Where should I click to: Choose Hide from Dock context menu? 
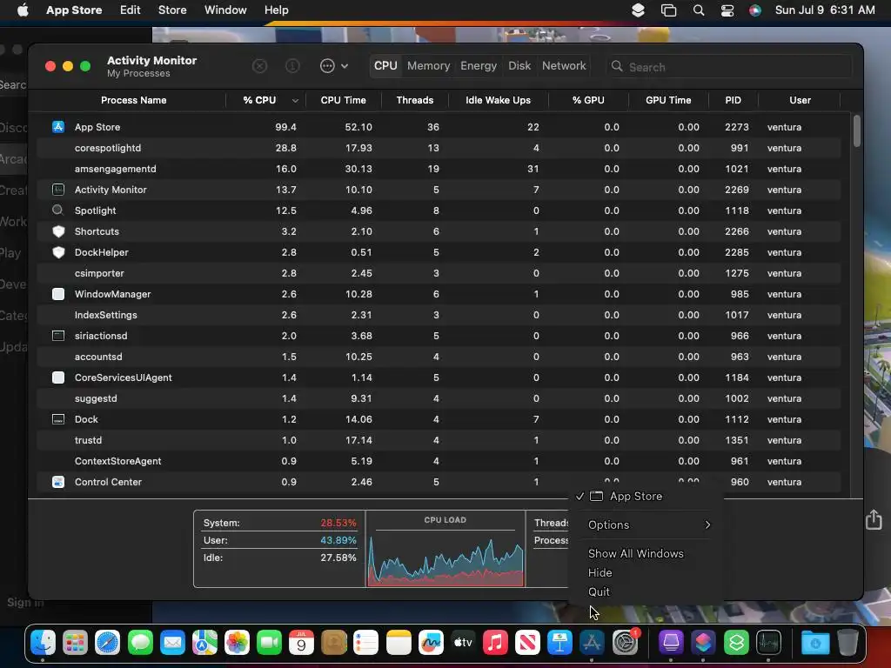(x=600, y=572)
